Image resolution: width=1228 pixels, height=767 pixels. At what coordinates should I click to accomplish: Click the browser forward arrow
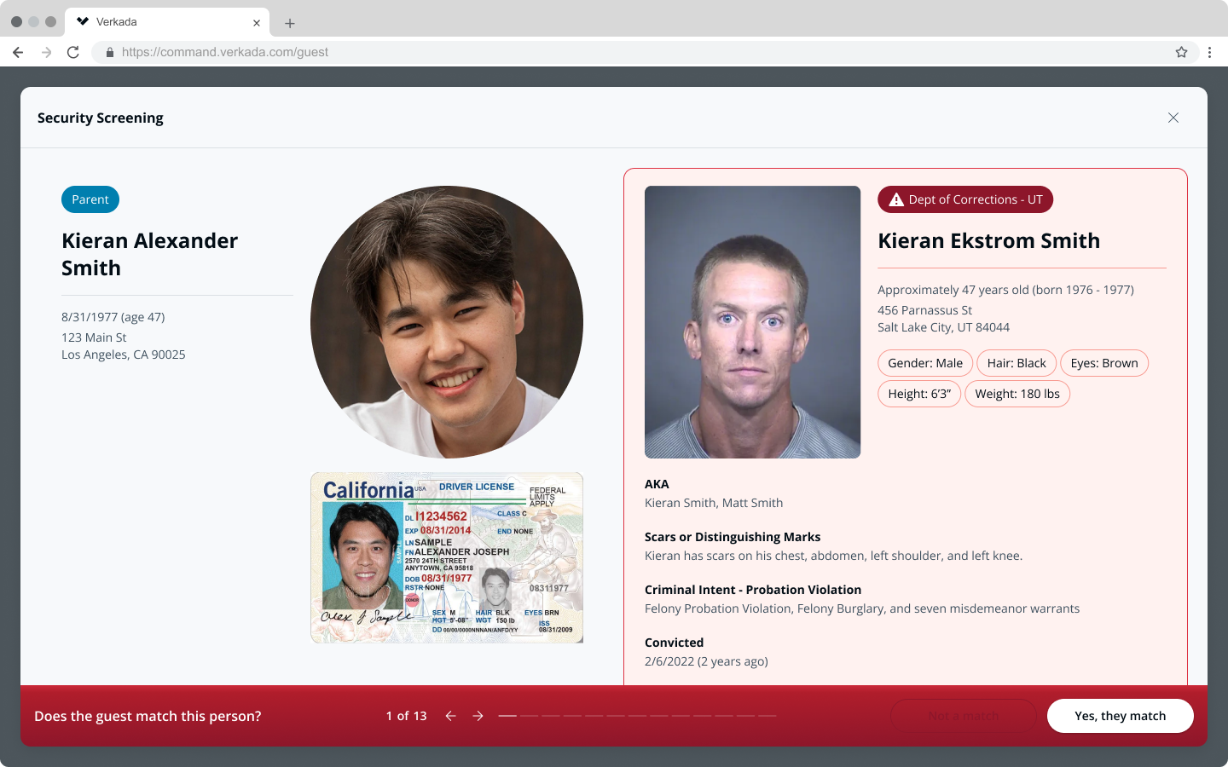coord(46,52)
